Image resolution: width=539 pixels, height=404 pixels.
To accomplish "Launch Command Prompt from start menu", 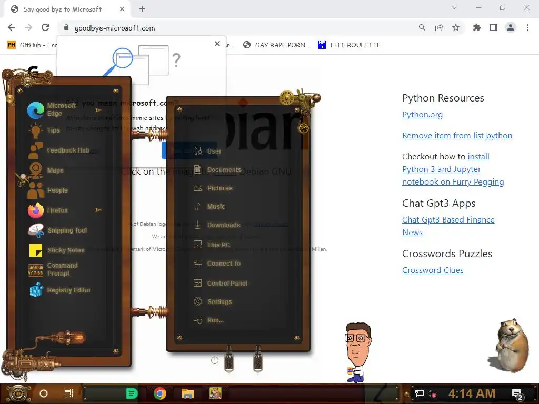I will pyautogui.click(x=53, y=269).
